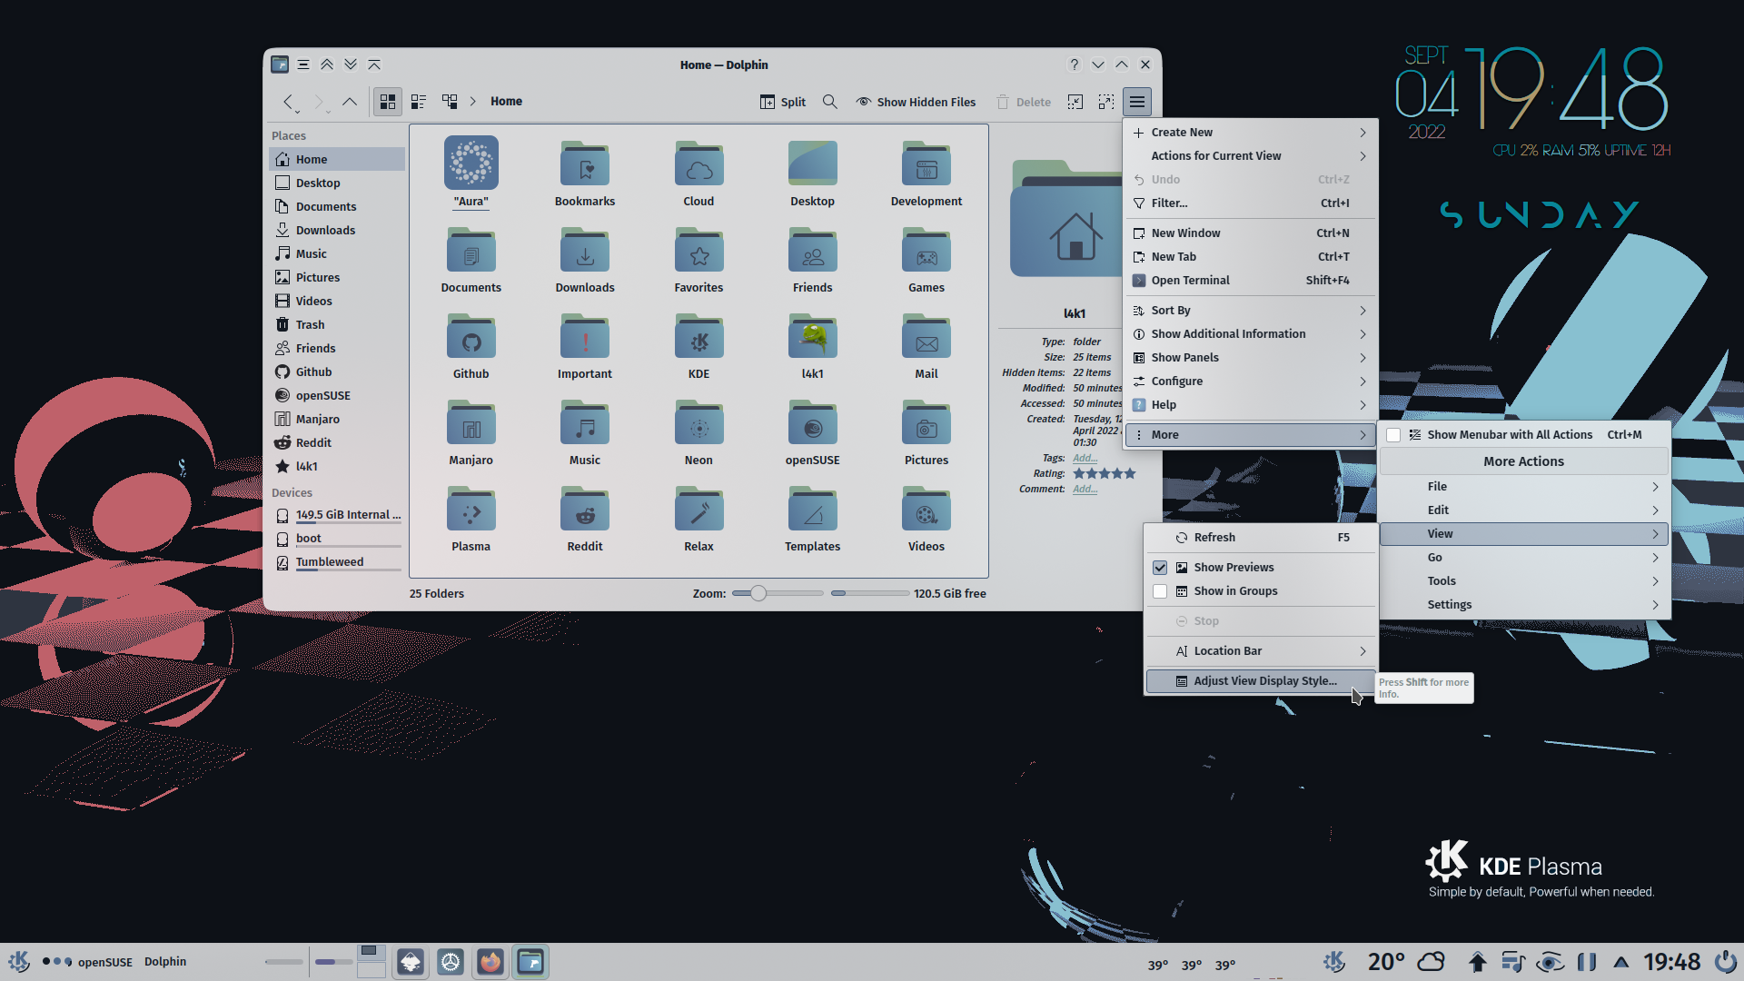The width and height of the screenshot is (1744, 981).
Task: Open the Mail folder
Action: (926, 345)
